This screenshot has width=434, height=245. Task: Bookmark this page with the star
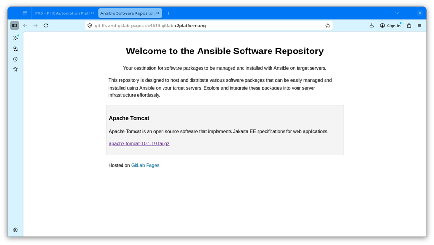pos(328,26)
